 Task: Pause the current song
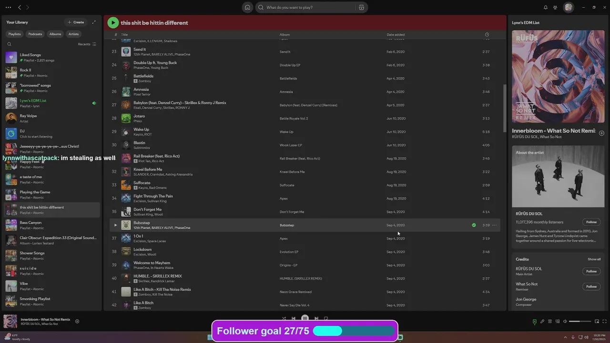(x=305, y=318)
